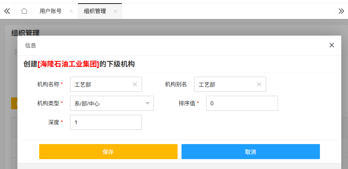Image resolution: width=348 pixels, height=169 pixels.
Task: Click the double-left arrow to scroll tabs
Action: 7,11
